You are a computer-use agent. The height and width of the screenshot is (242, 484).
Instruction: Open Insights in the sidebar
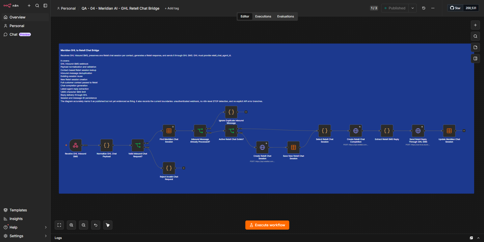25,219
